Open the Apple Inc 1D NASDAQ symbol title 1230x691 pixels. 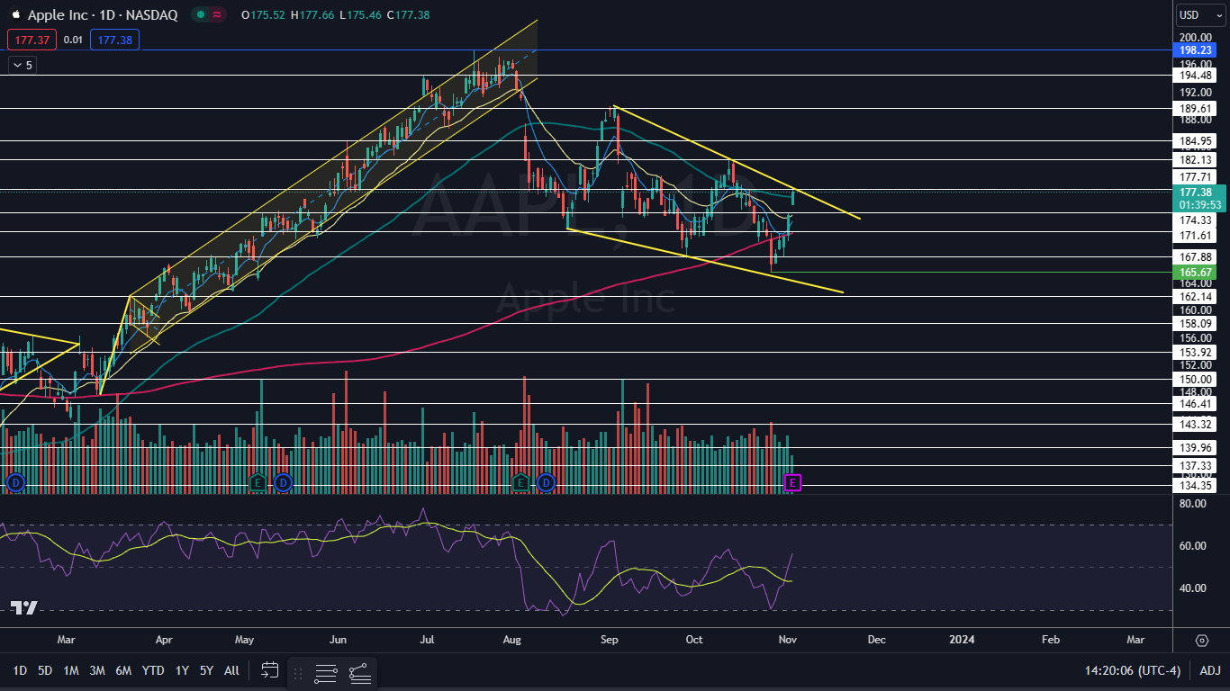(103, 15)
